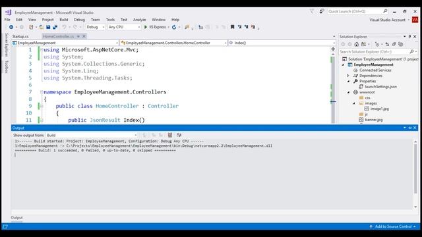Start IIS Express with the green play button

pos(146,27)
